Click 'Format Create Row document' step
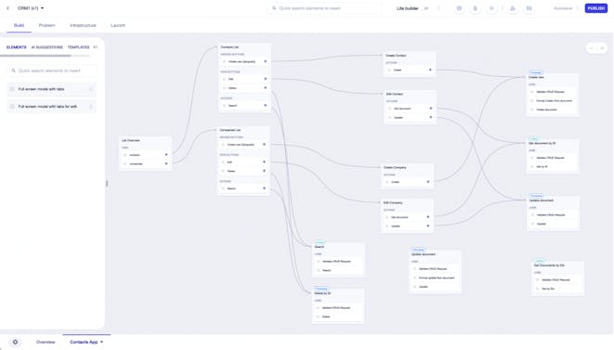614x350 pixels. (553, 101)
